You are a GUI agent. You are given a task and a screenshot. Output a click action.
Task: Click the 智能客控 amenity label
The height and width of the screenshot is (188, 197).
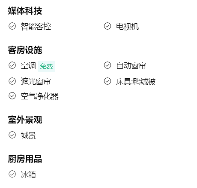pos(36,26)
